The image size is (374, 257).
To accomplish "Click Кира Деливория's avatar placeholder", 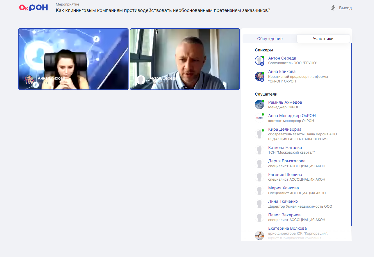I will pos(259,134).
